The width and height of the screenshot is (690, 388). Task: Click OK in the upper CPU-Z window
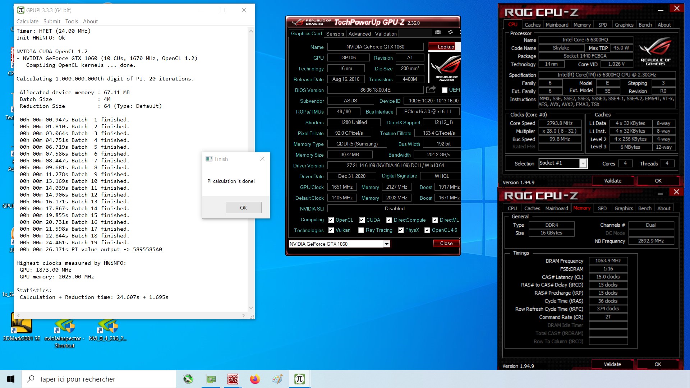point(658,181)
